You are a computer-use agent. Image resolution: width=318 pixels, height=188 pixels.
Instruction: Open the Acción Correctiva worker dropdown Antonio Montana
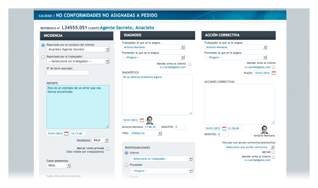pyautogui.click(x=236, y=47)
